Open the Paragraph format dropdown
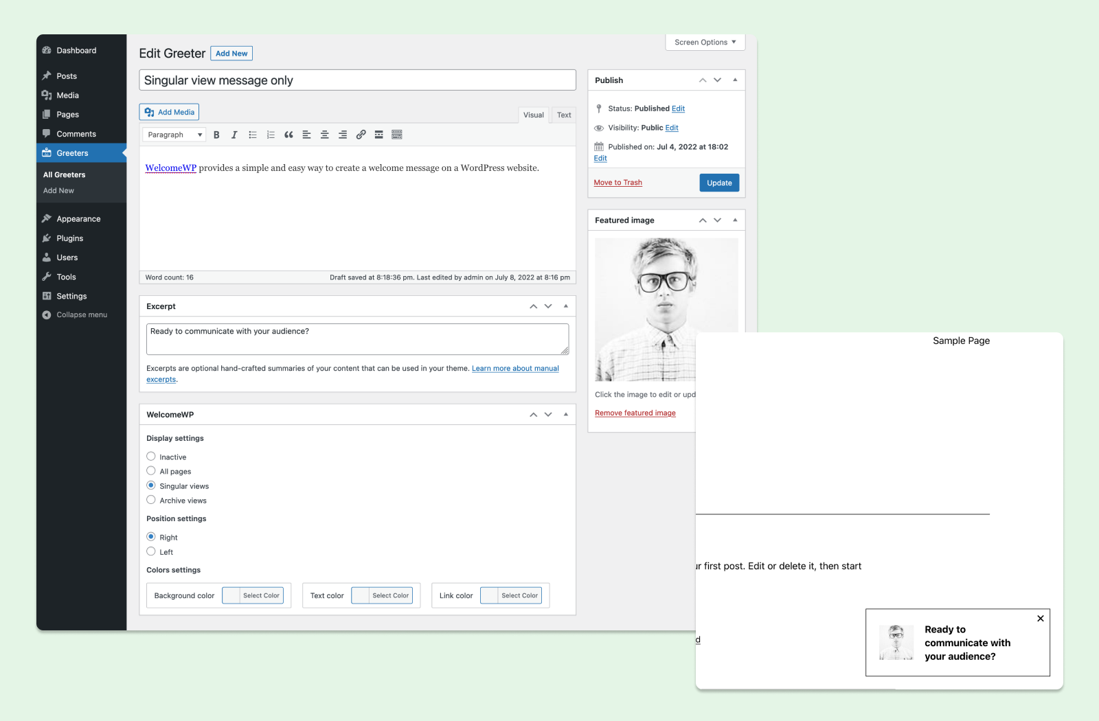1099x721 pixels. (x=174, y=135)
